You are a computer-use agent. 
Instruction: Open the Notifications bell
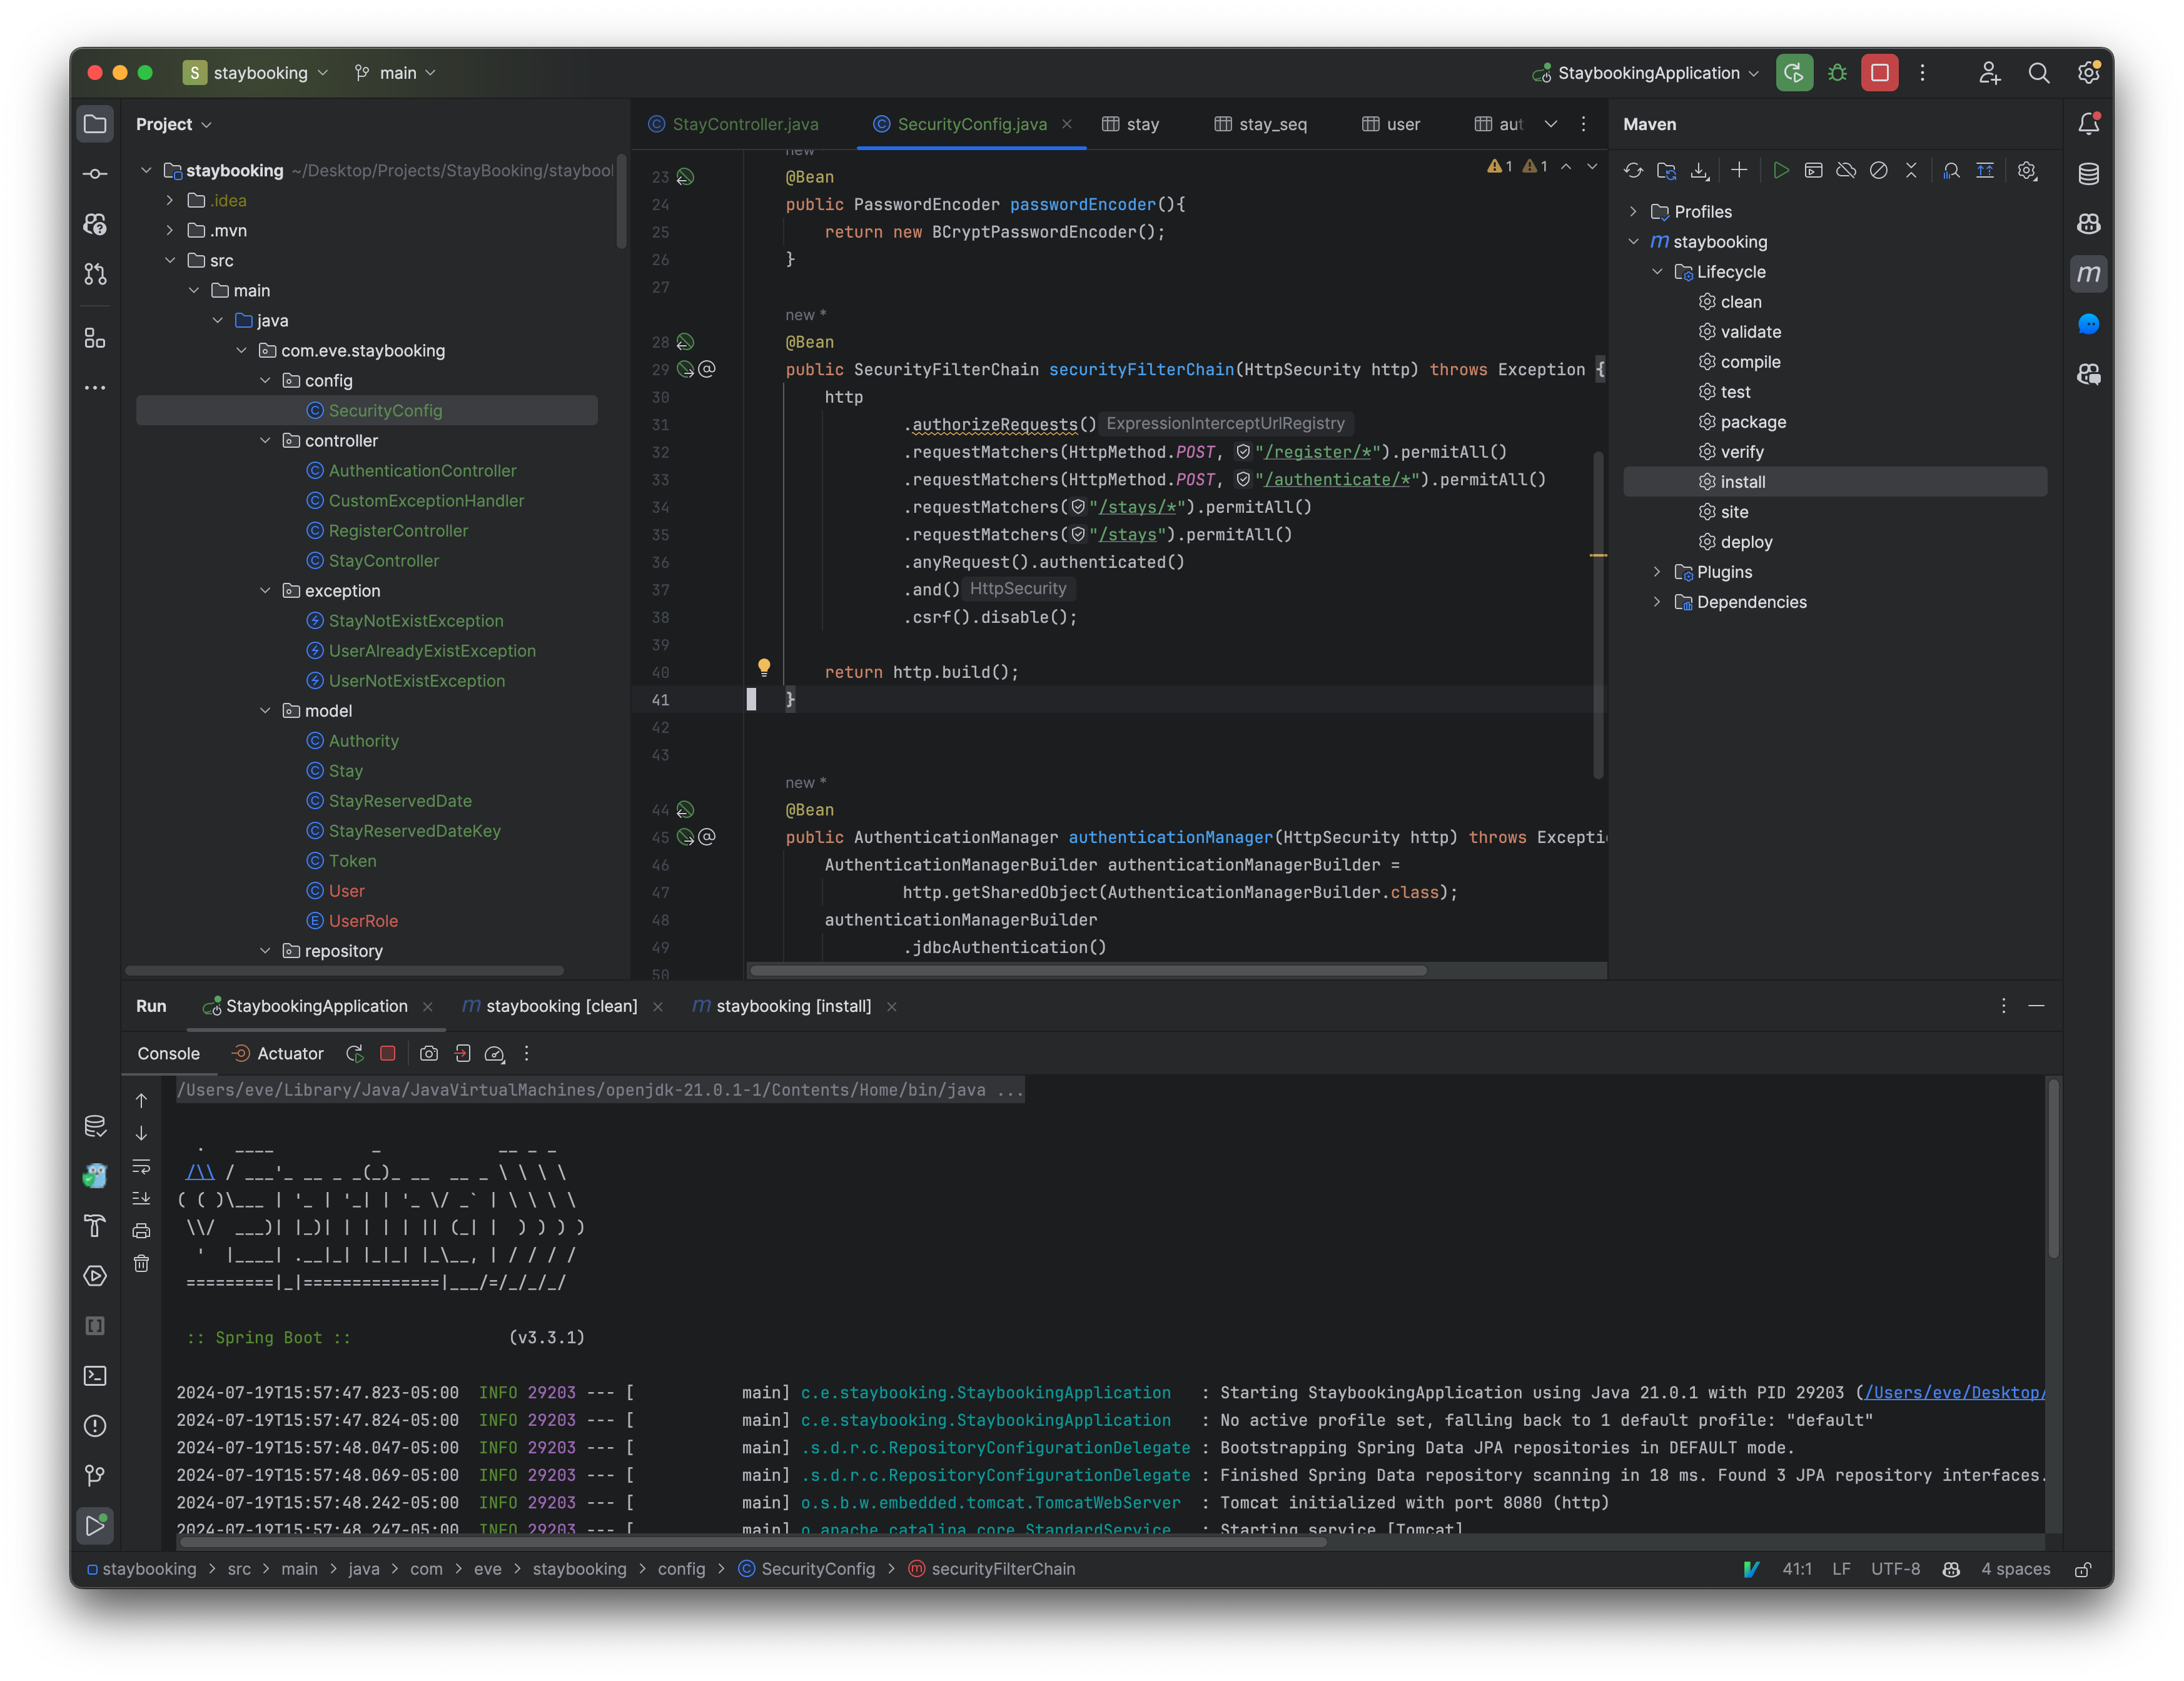click(x=2090, y=124)
